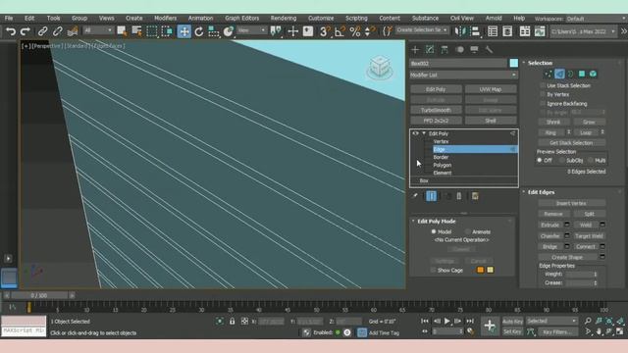628x353 pixels.
Task: Open the Scripting menu
Action: (x=356, y=18)
